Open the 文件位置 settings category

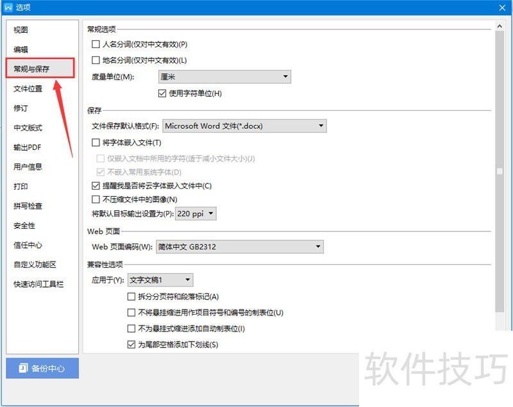[x=28, y=88]
